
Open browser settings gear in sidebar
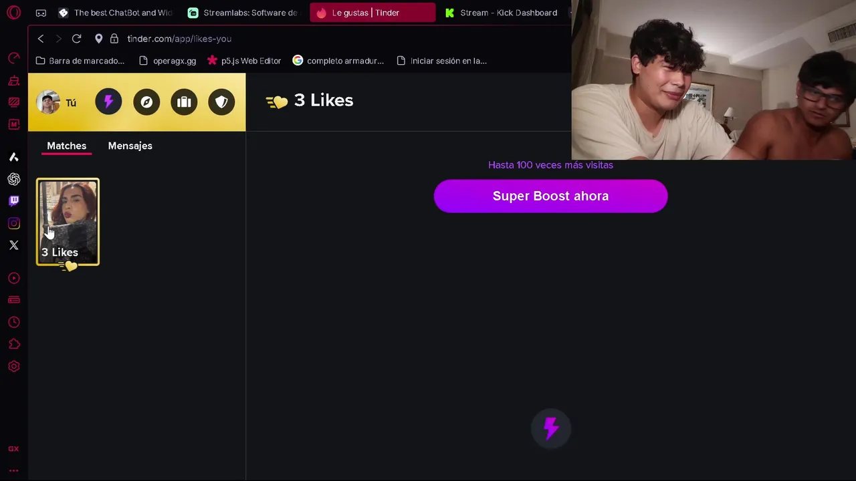(x=13, y=366)
